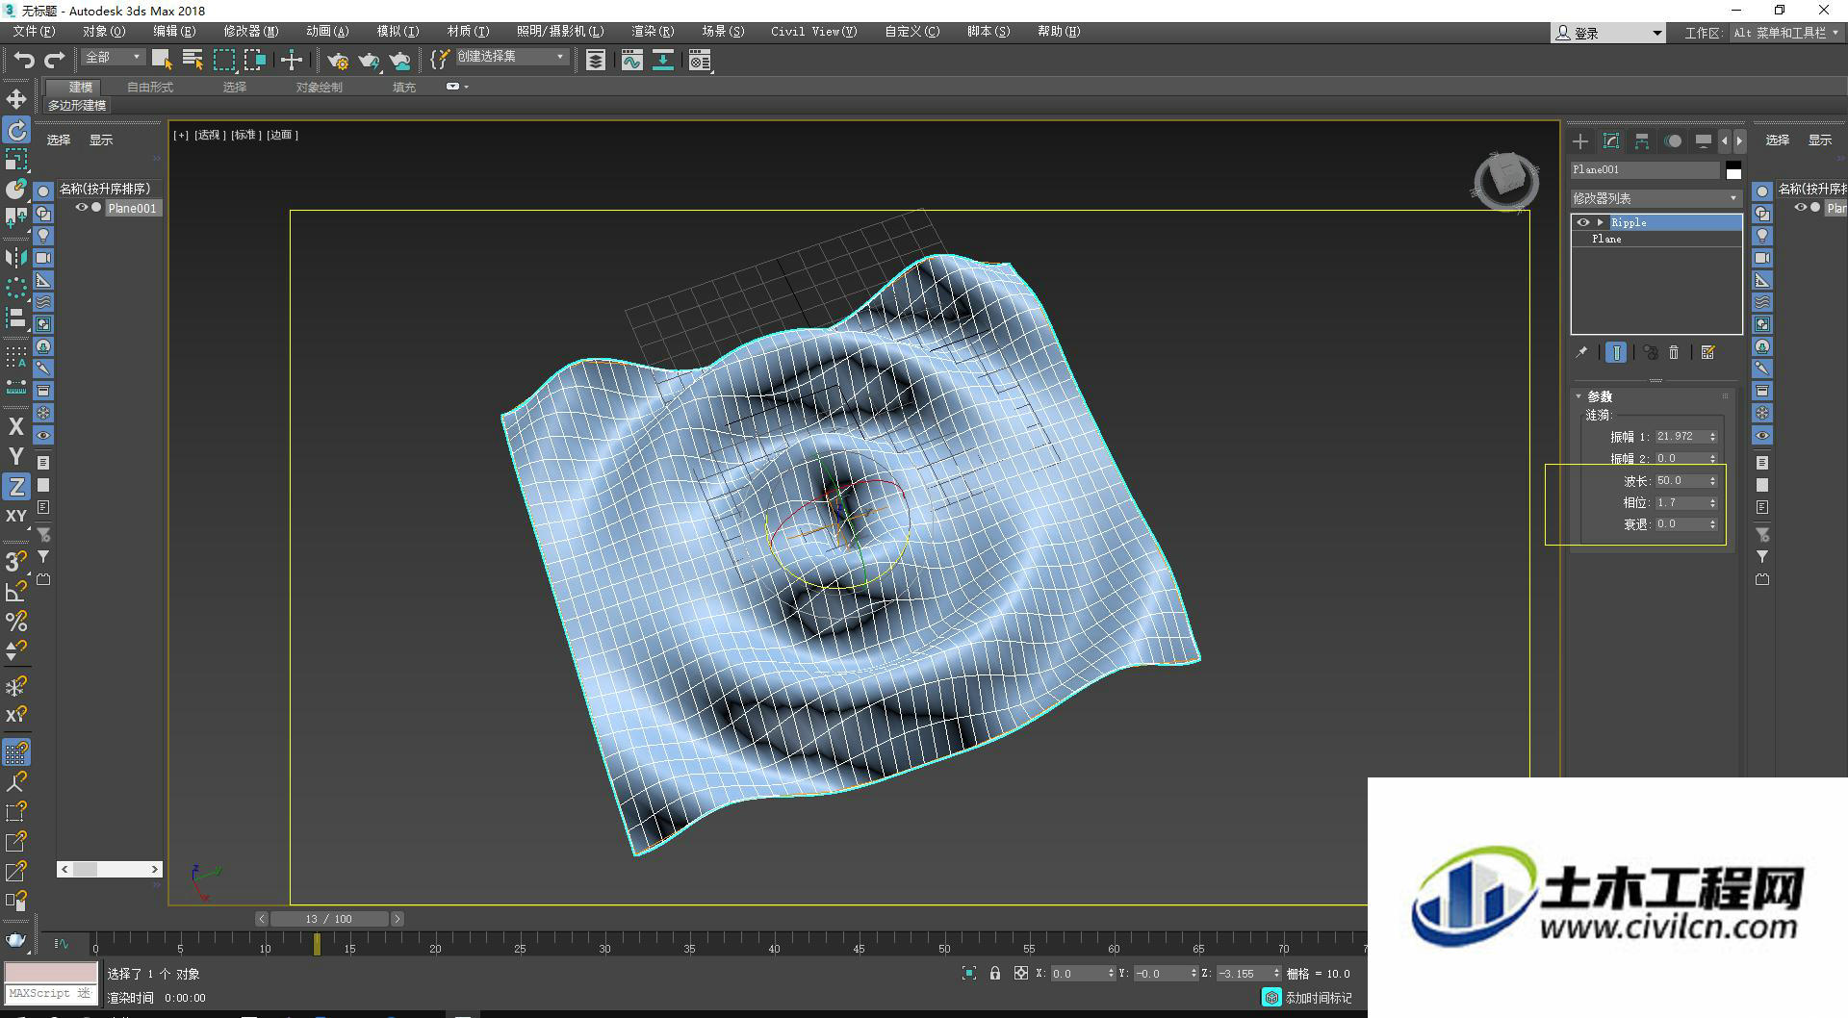1848x1018 pixels.
Task: Toggle Show End Result button
Action: tap(1616, 353)
